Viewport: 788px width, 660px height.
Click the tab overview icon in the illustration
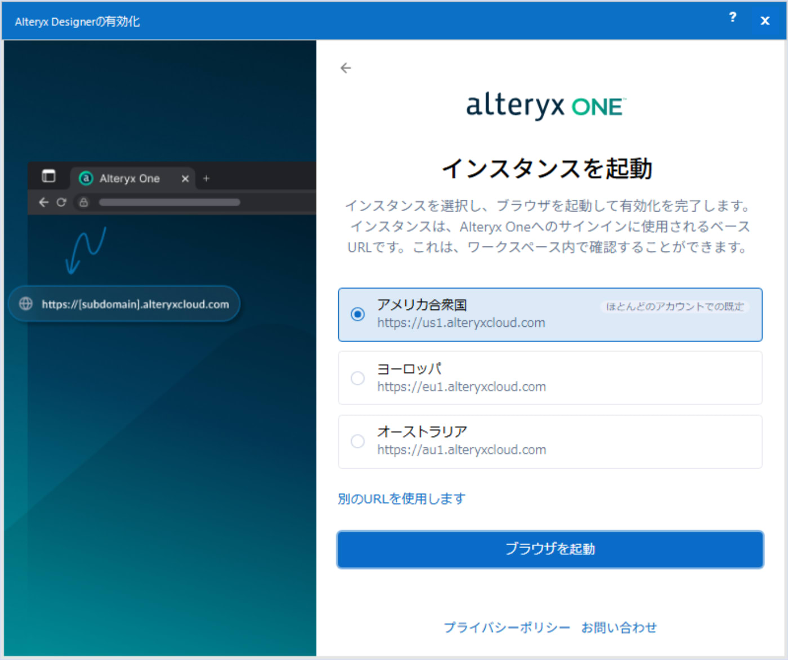pyautogui.click(x=50, y=176)
